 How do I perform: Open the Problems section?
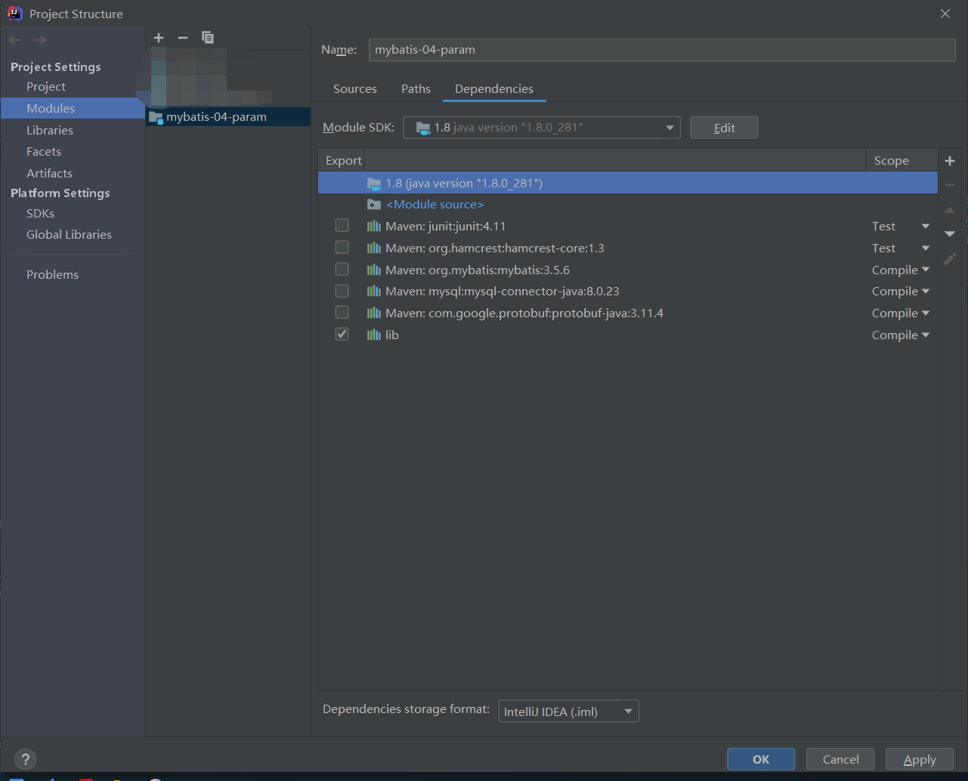click(x=52, y=275)
